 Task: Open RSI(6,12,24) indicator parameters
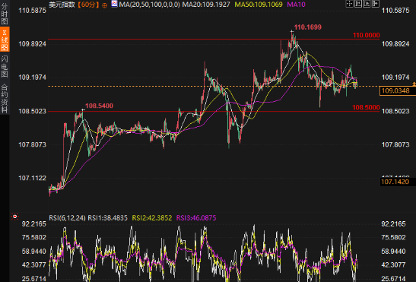(67, 218)
